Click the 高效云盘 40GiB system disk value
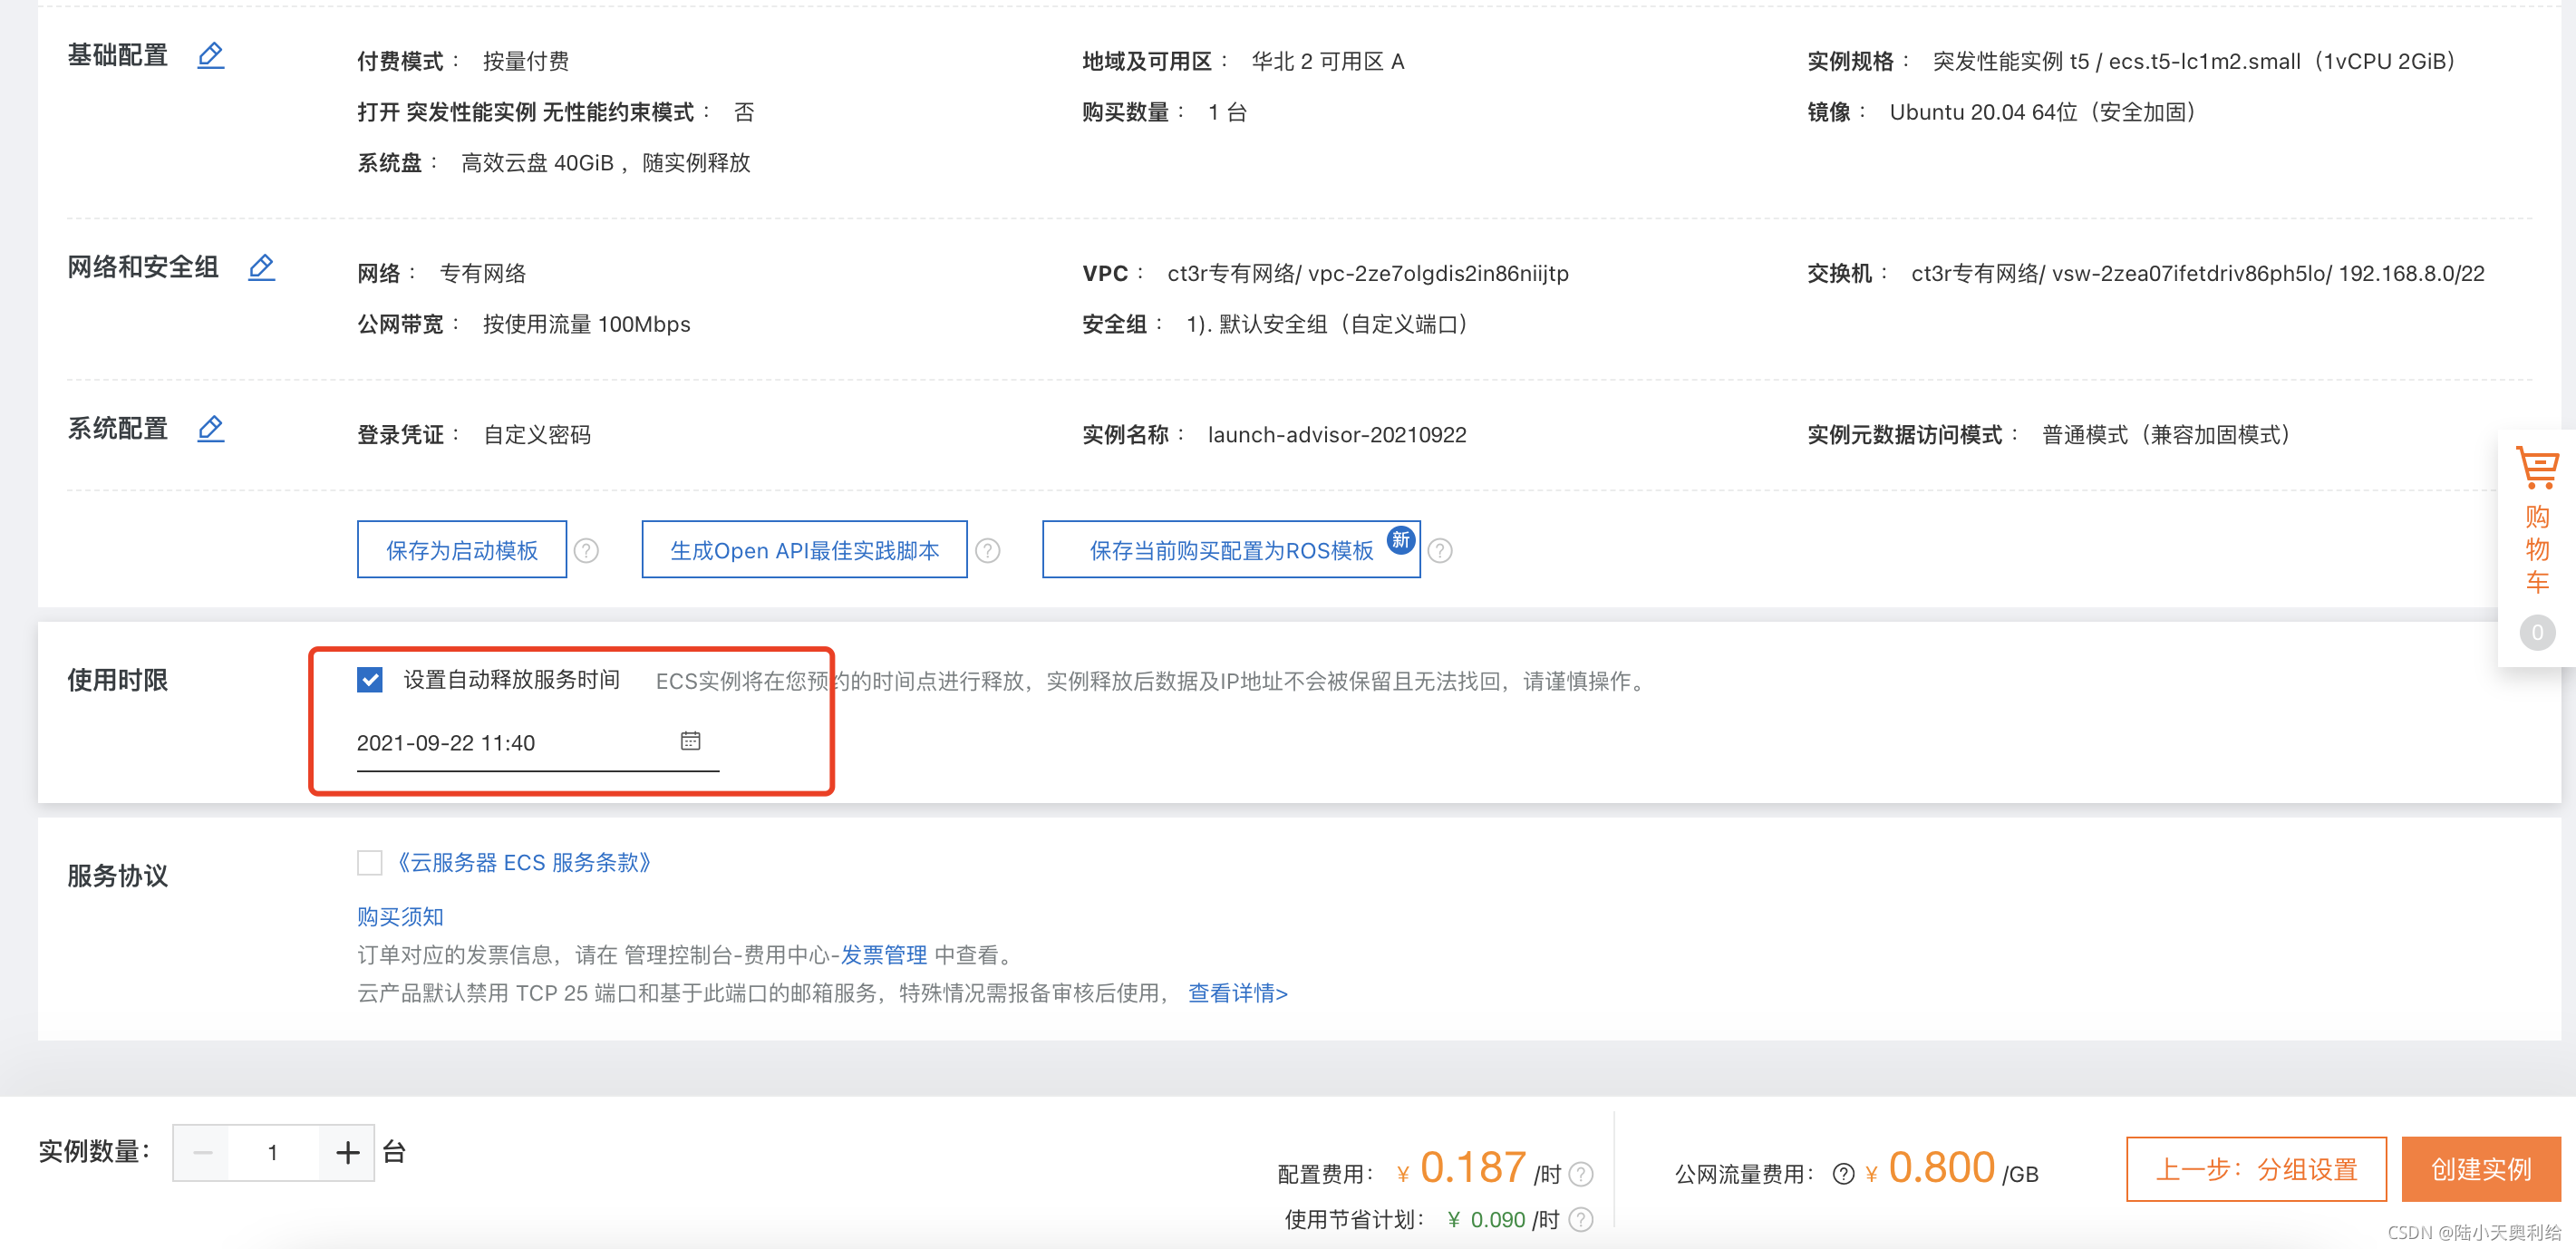Image resolution: width=2576 pixels, height=1249 pixels. click(606, 162)
